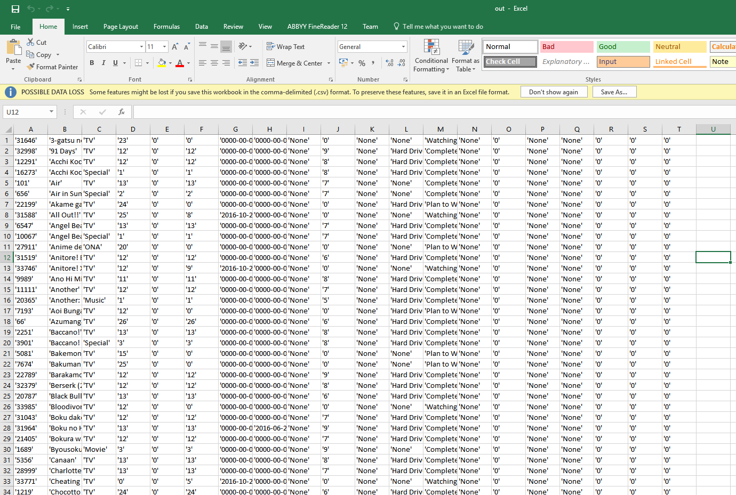Switch to the Formulas ribbon tab
Viewport: 736px width, 495px height.
pyautogui.click(x=166, y=26)
